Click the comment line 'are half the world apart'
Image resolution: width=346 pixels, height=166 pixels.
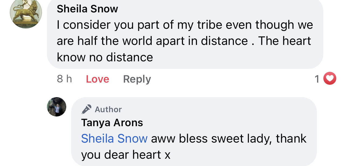(124, 41)
